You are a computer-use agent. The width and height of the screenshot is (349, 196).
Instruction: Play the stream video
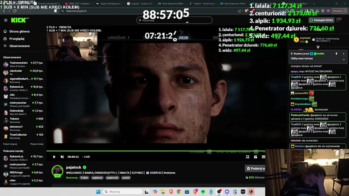pos(54,157)
